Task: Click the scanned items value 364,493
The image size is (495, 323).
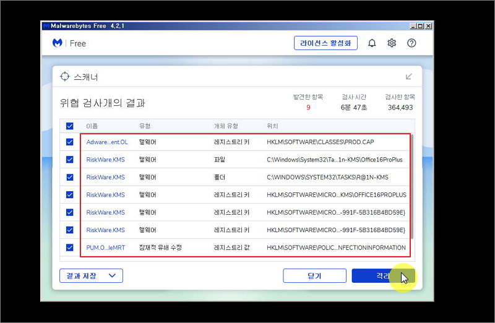Action: pyautogui.click(x=400, y=107)
